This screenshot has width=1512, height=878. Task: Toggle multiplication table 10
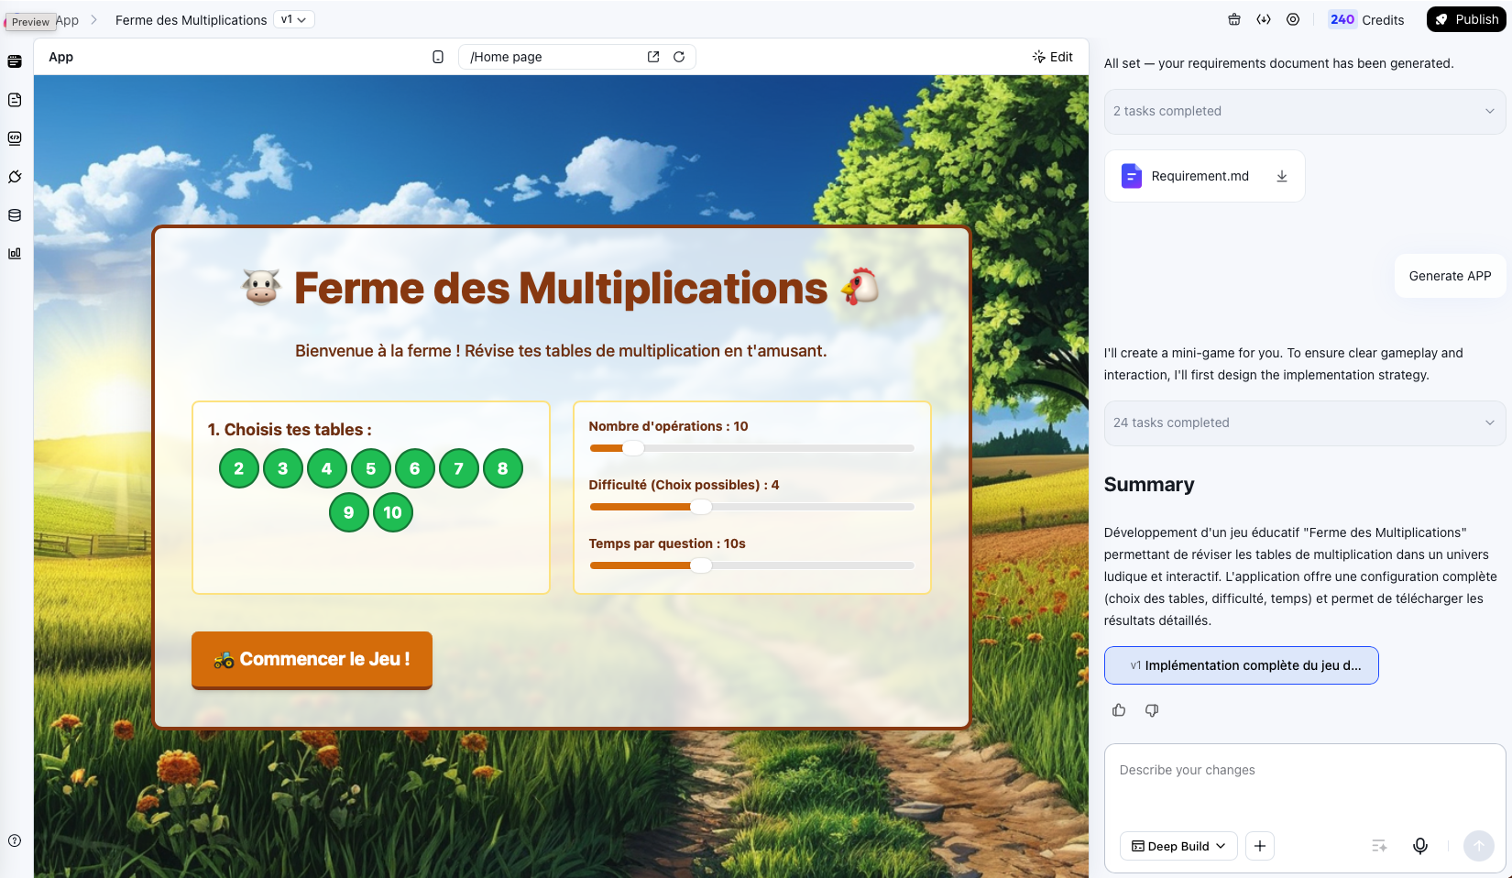392,512
